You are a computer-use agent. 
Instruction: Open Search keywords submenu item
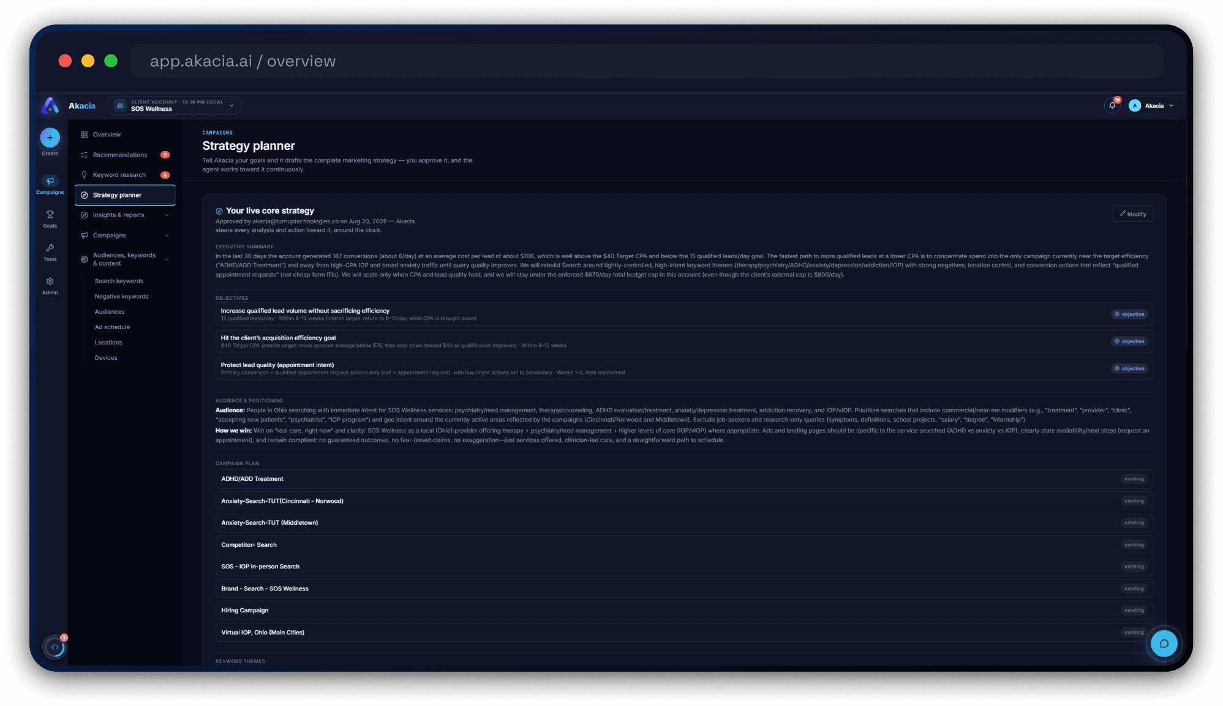coord(119,281)
